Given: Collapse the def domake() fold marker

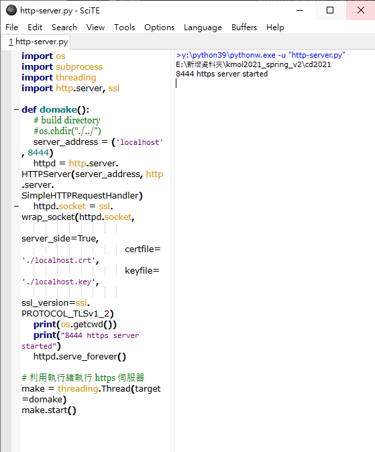Looking at the screenshot, I should click(17, 109).
